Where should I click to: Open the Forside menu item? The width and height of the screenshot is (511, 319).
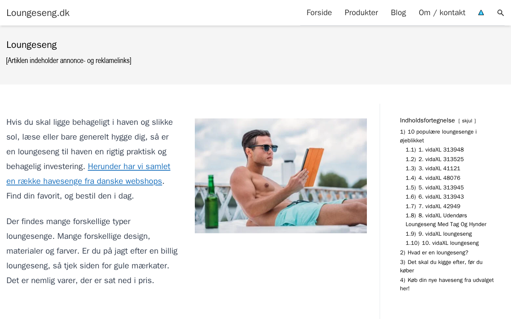(319, 13)
